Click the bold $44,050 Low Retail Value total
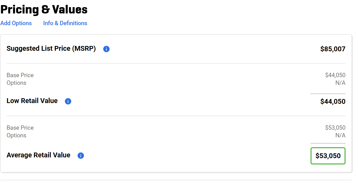The width and height of the screenshot is (358, 183). [333, 102]
